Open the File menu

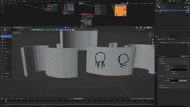tap(4, 1)
